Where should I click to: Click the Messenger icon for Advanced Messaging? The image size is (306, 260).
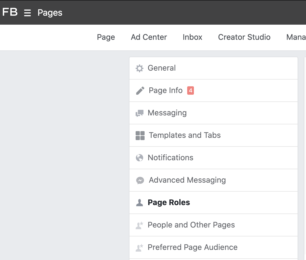coord(140,180)
